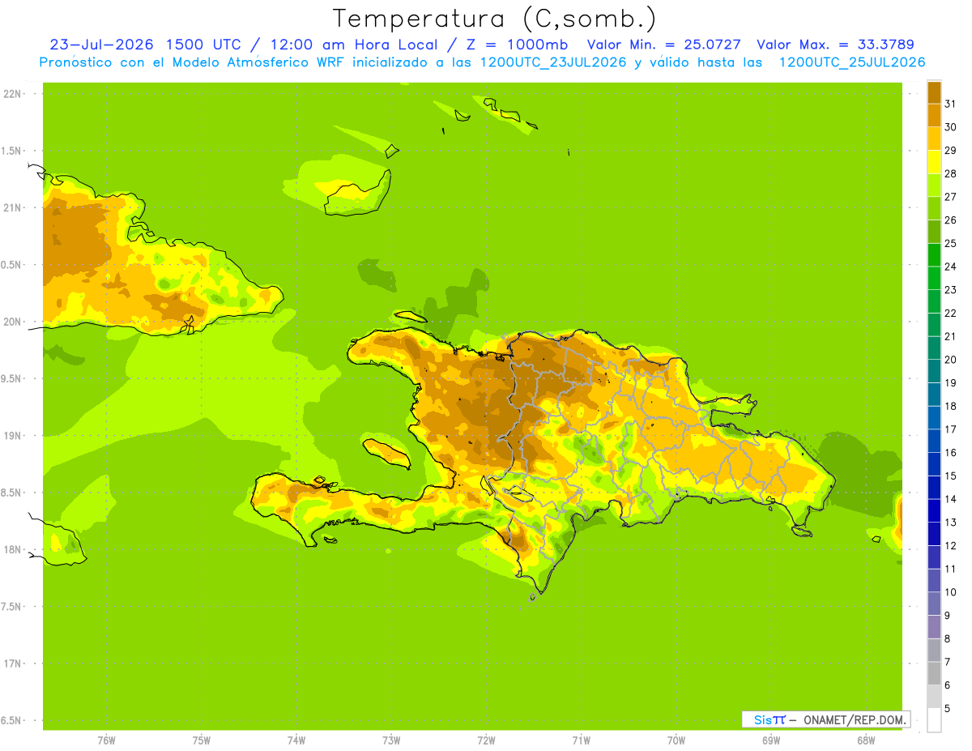Click the "9.5N" latitude axis label
The width and height of the screenshot is (972, 751).
coord(12,378)
